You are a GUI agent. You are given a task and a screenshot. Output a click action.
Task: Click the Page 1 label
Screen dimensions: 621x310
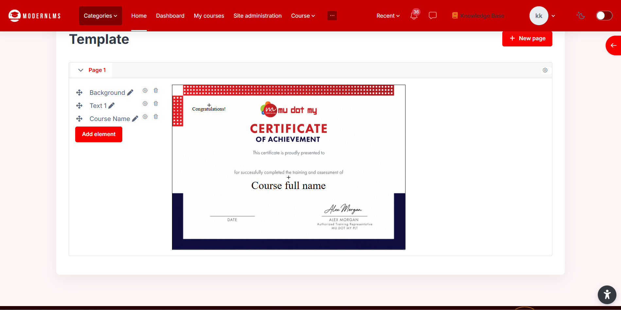[x=97, y=70]
